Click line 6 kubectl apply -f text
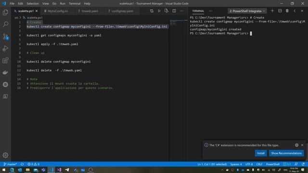This screenshot has height=173, width=308. coord(52,44)
